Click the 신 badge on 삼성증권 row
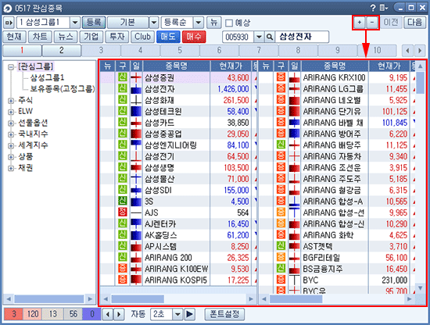This screenshot has height=325, width=430. pos(123,77)
